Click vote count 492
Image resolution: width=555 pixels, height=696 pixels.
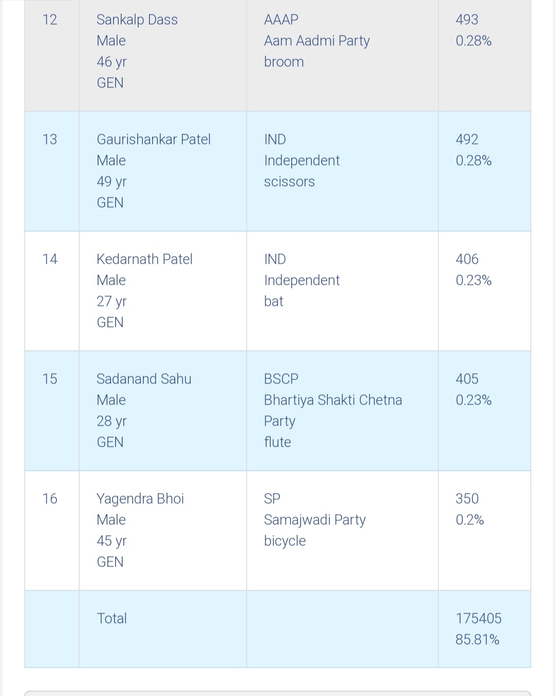click(467, 139)
